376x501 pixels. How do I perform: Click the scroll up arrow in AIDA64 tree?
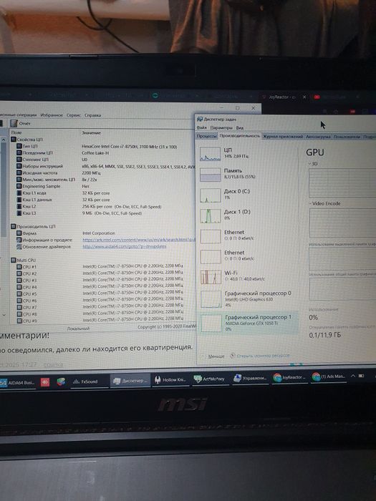point(4,140)
